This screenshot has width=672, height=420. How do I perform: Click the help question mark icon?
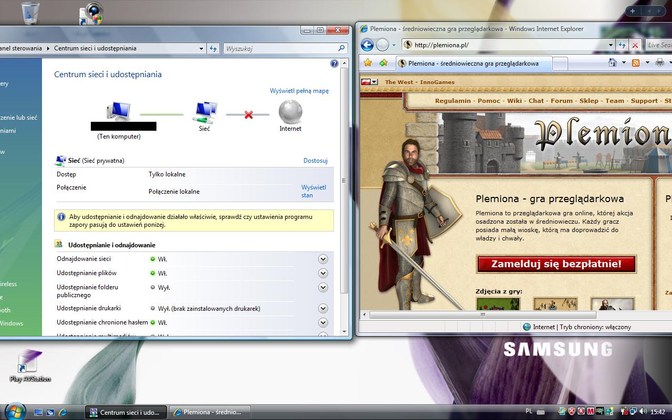334,64
